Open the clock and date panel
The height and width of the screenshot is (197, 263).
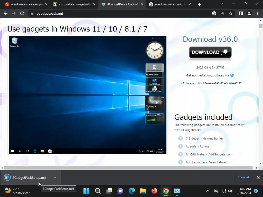point(244,191)
